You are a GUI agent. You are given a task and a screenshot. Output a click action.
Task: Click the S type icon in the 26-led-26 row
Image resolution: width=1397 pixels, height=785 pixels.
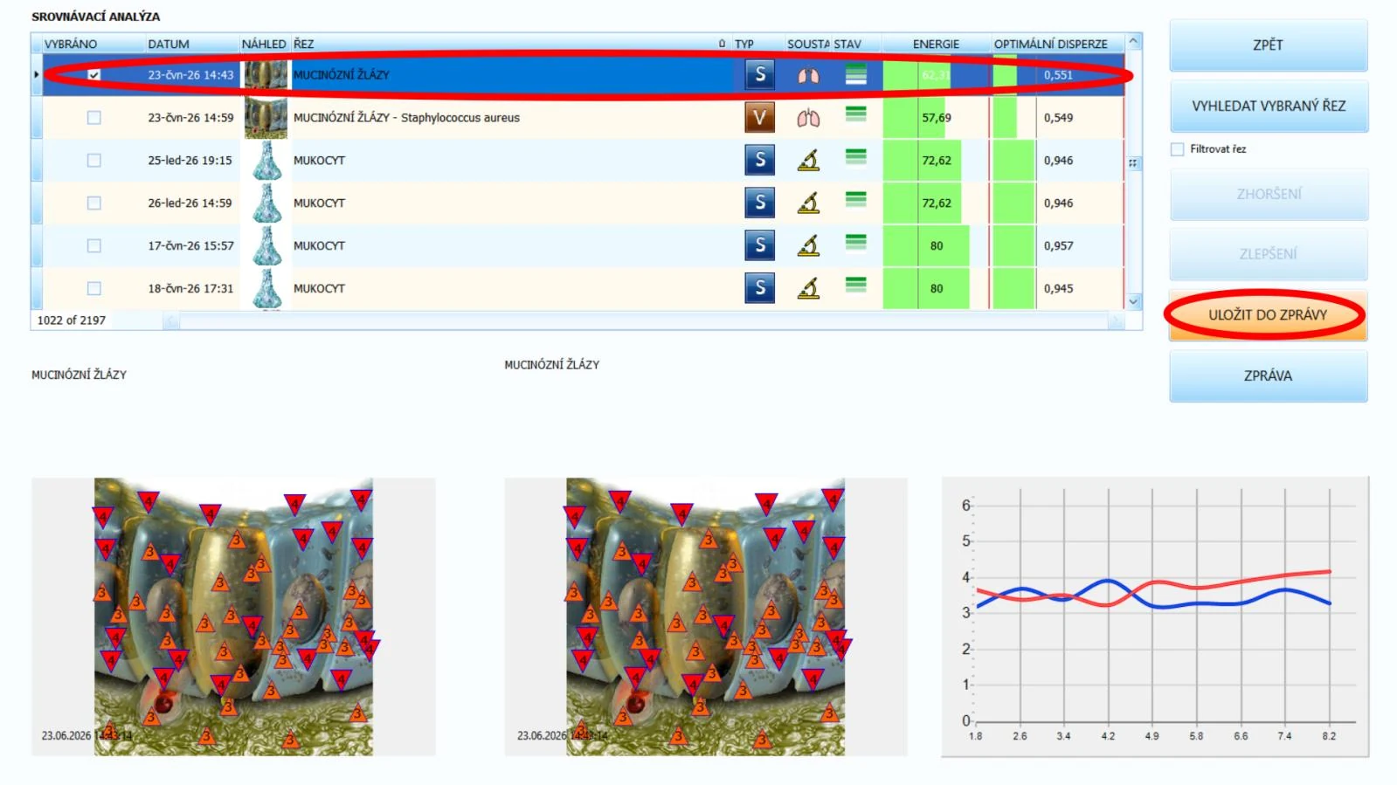pyautogui.click(x=759, y=203)
